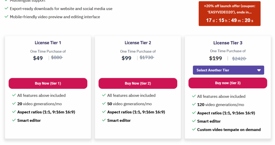This screenshot has width=275, height=145.
Task: Click checkmark next to Custom video tempate on demand
Action: point(194,129)
